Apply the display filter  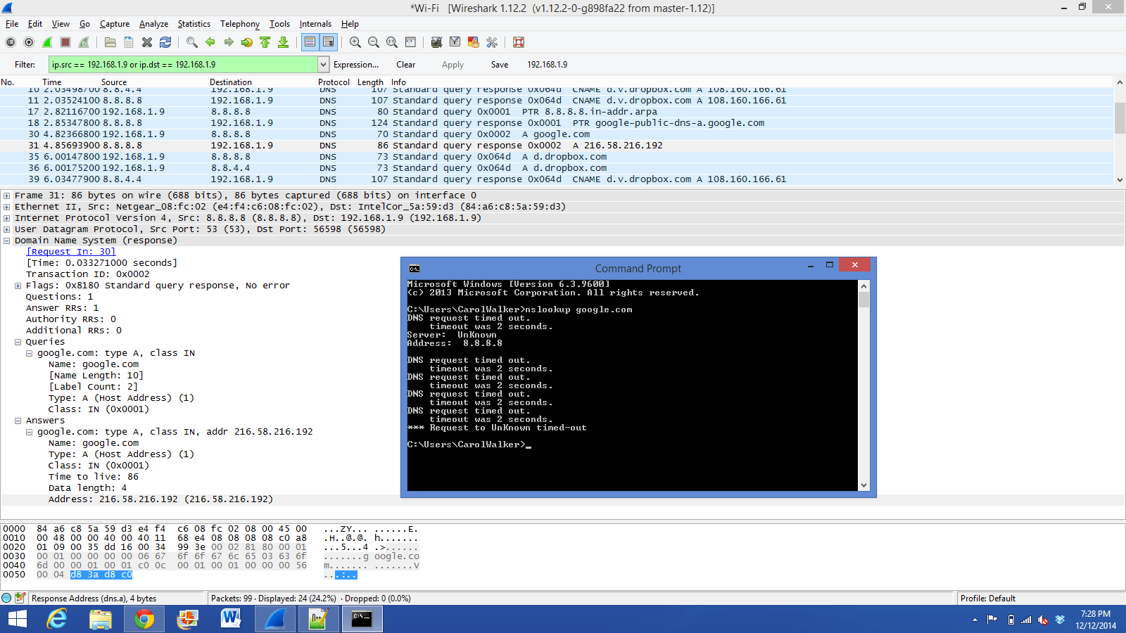pos(453,65)
